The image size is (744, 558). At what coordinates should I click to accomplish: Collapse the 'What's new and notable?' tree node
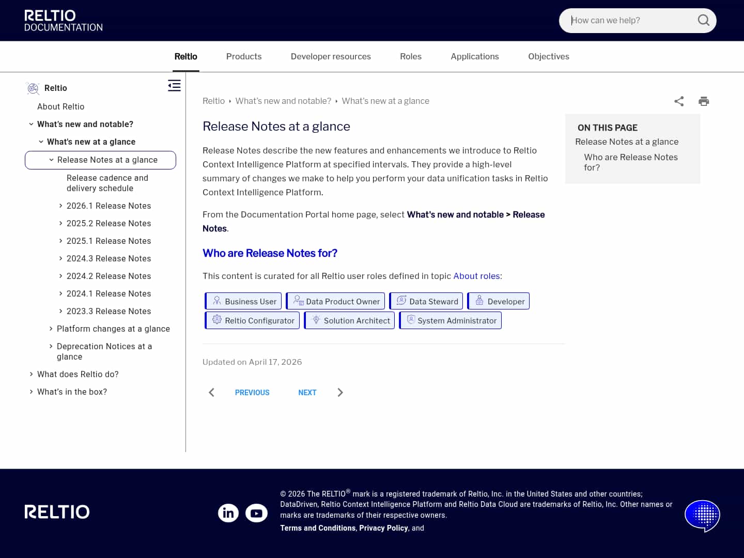pos(31,124)
